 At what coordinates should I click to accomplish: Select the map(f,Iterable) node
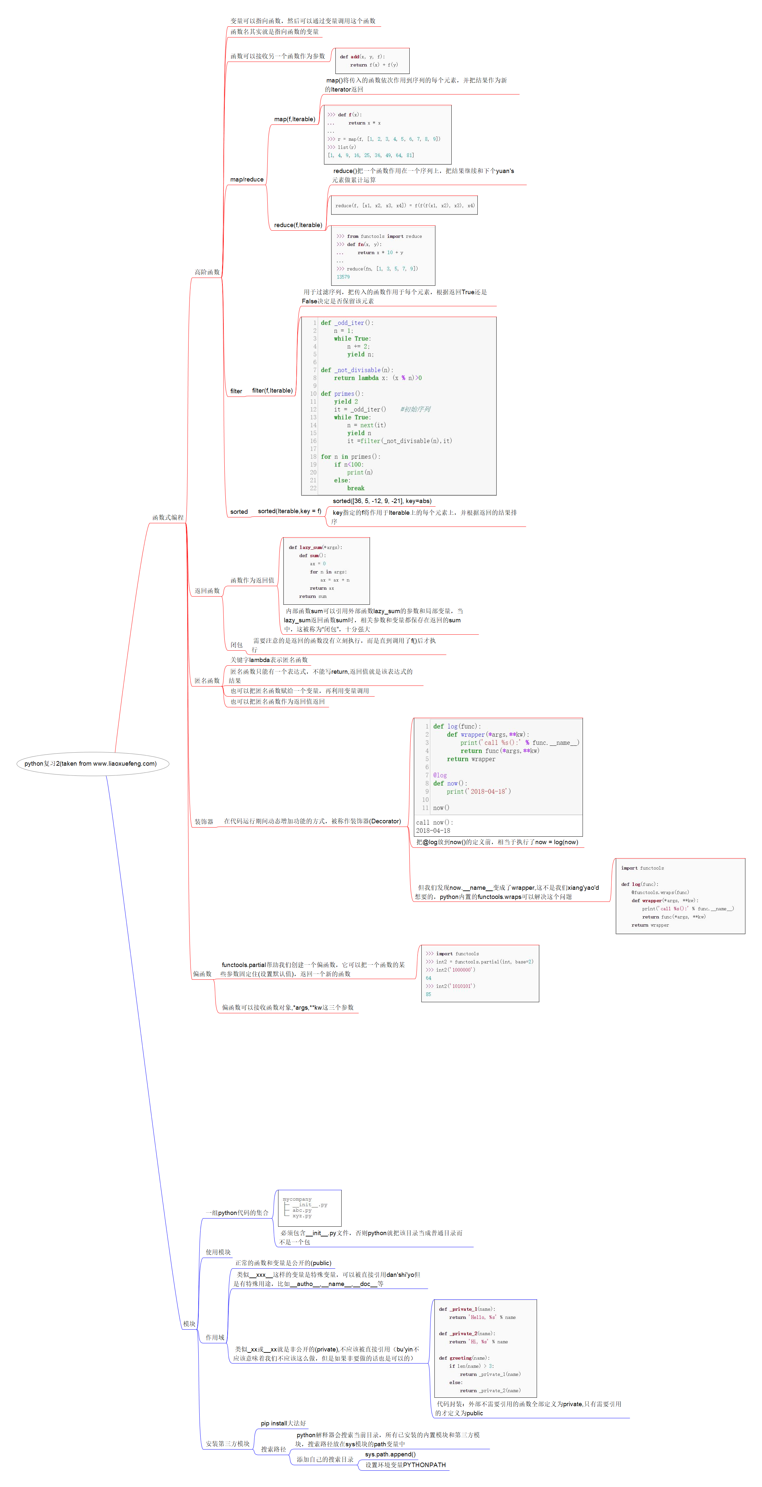pyautogui.click(x=294, y=119)
